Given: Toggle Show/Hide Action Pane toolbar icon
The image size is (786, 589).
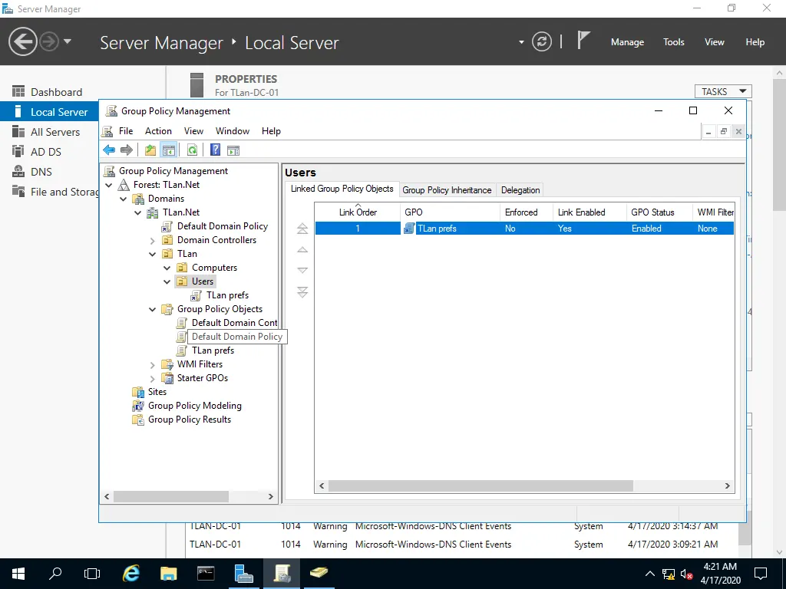Looking at the screenshot, I should (233, 150).
